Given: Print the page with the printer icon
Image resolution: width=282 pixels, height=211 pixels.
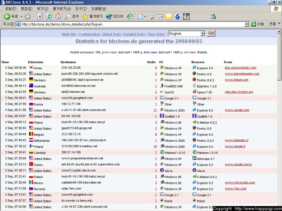Looking at the screenshot, I should pos(151,17).
